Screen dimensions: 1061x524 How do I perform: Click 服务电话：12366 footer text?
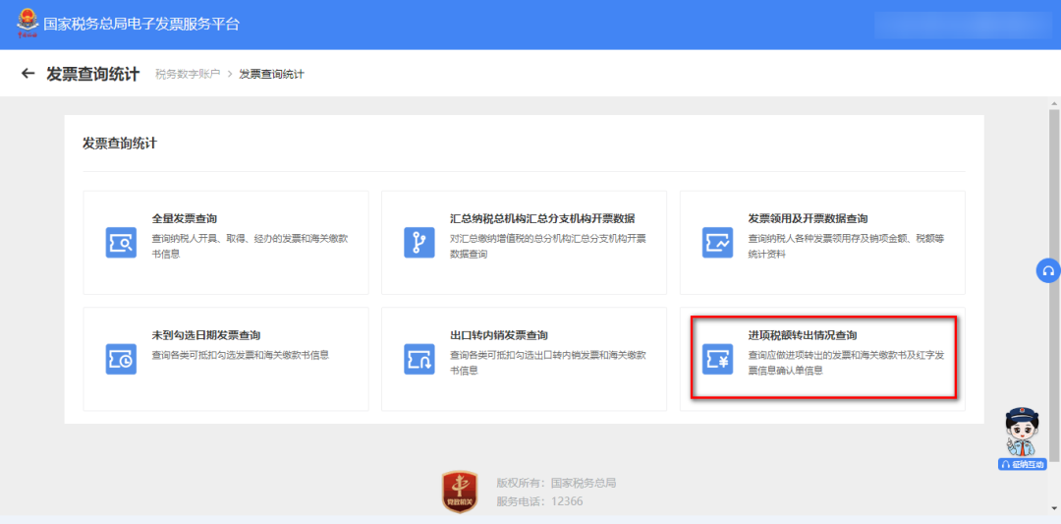coord(539,501)
